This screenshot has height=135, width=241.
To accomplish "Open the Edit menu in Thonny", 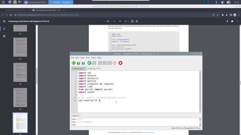I will (77, 58).
